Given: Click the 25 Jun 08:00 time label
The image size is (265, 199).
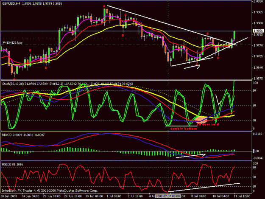Looking at the screenshot, I should pos(52,196).
